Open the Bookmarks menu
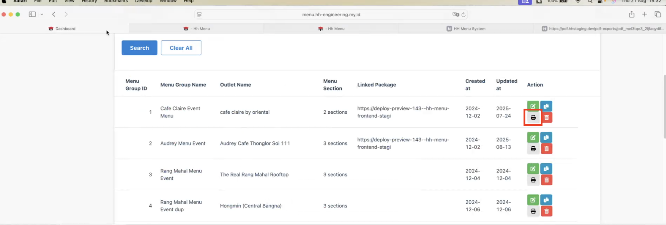The height and width of the screenshot is (225, 666). pos(116,1)
